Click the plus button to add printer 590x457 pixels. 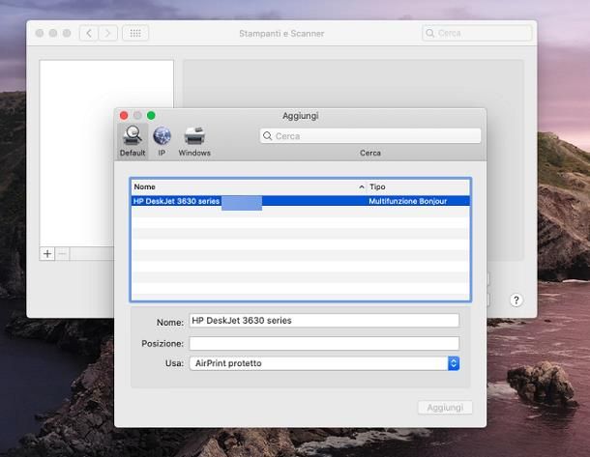click(47, 254)
